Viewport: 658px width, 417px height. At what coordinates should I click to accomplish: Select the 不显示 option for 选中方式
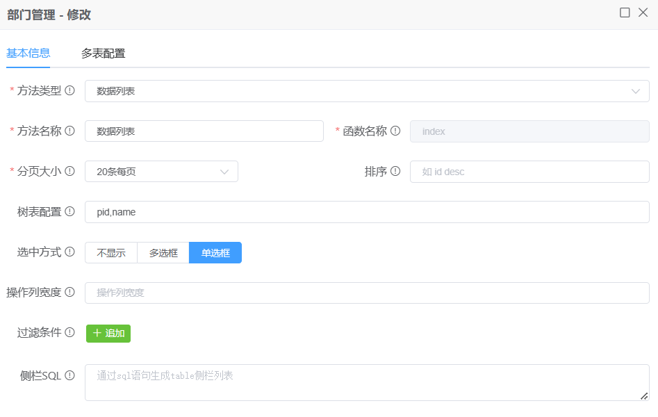click(x=111, y=253)
